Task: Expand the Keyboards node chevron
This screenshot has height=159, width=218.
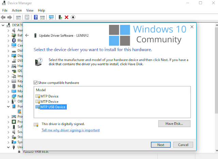Action: click(x=8, y=81)
